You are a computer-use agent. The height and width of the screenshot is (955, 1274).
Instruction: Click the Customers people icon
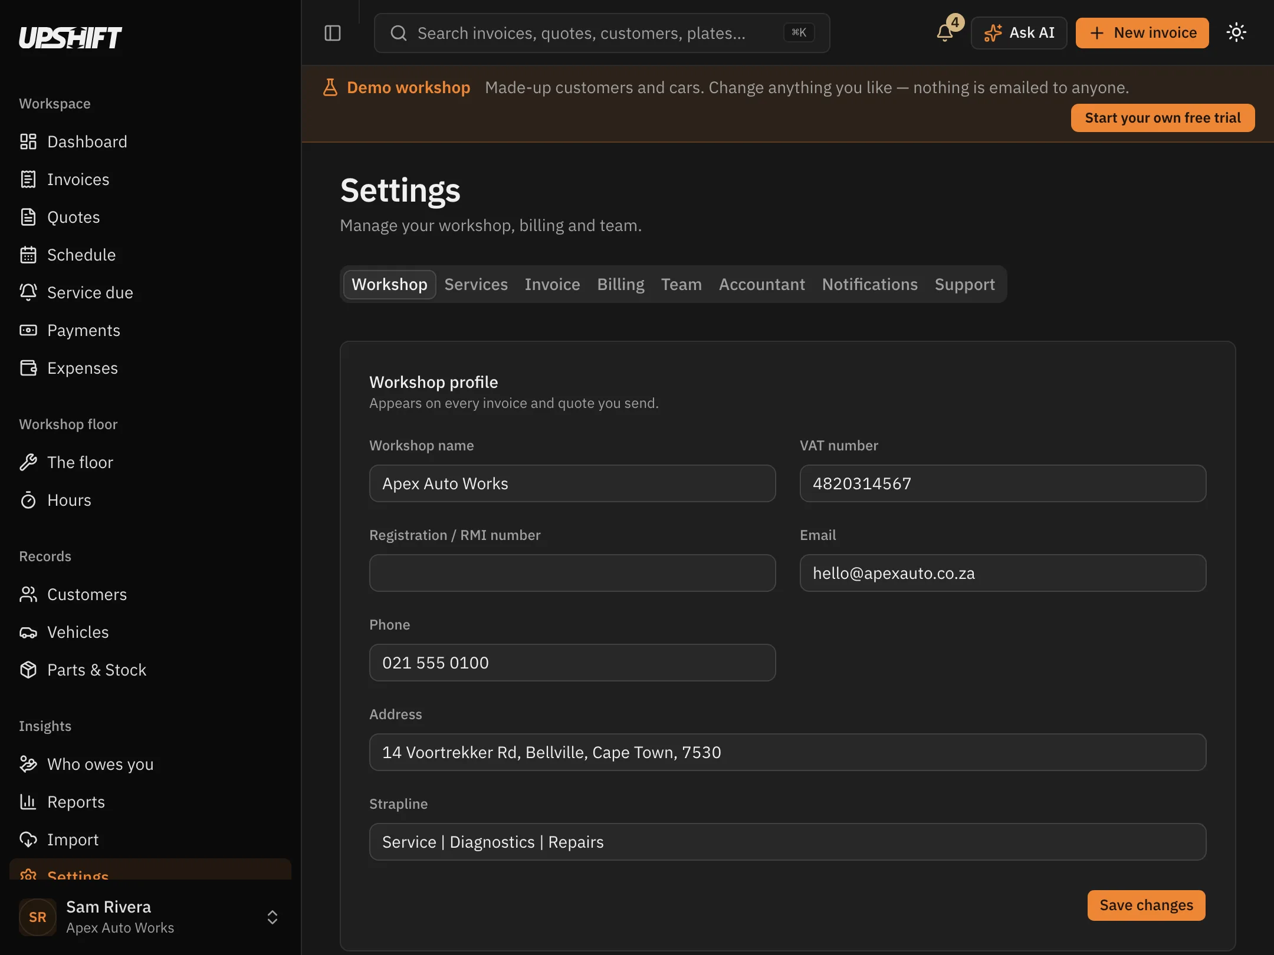tap(28, 594)
